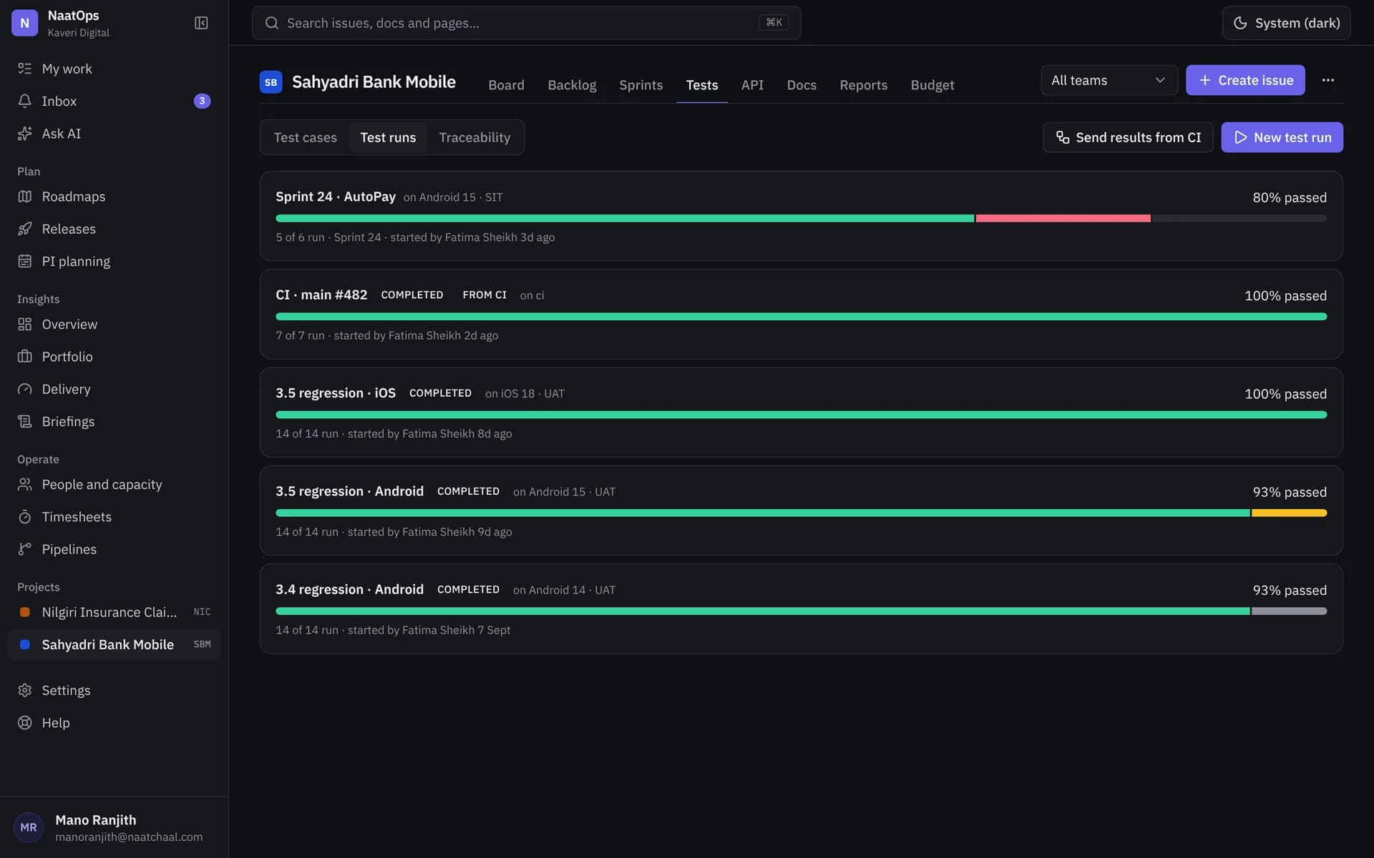Switch to the Backlog tab

[x=572, y=84]
